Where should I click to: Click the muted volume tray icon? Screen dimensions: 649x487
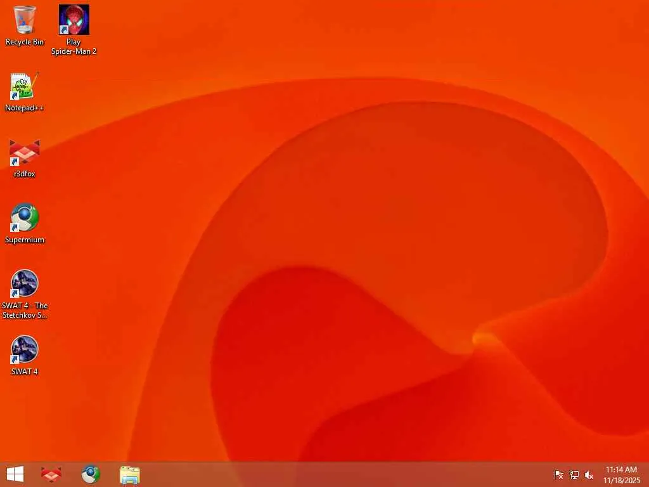(x=589, y=474)
